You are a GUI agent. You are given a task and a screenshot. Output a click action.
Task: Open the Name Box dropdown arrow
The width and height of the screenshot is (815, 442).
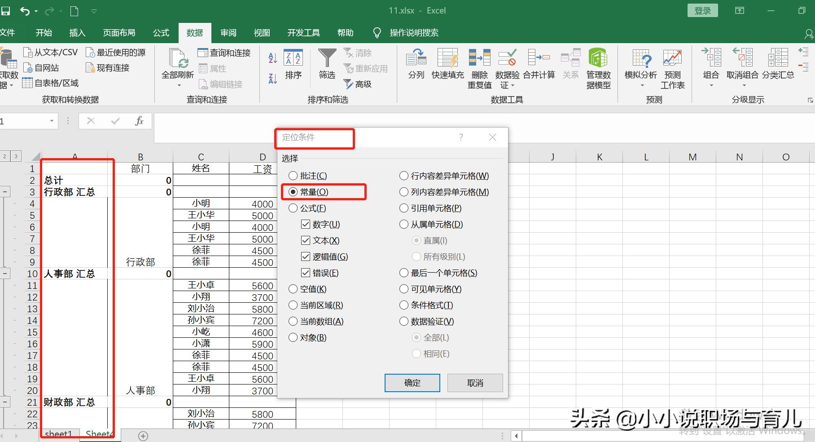pyautogui.click(x=52, y=121)
